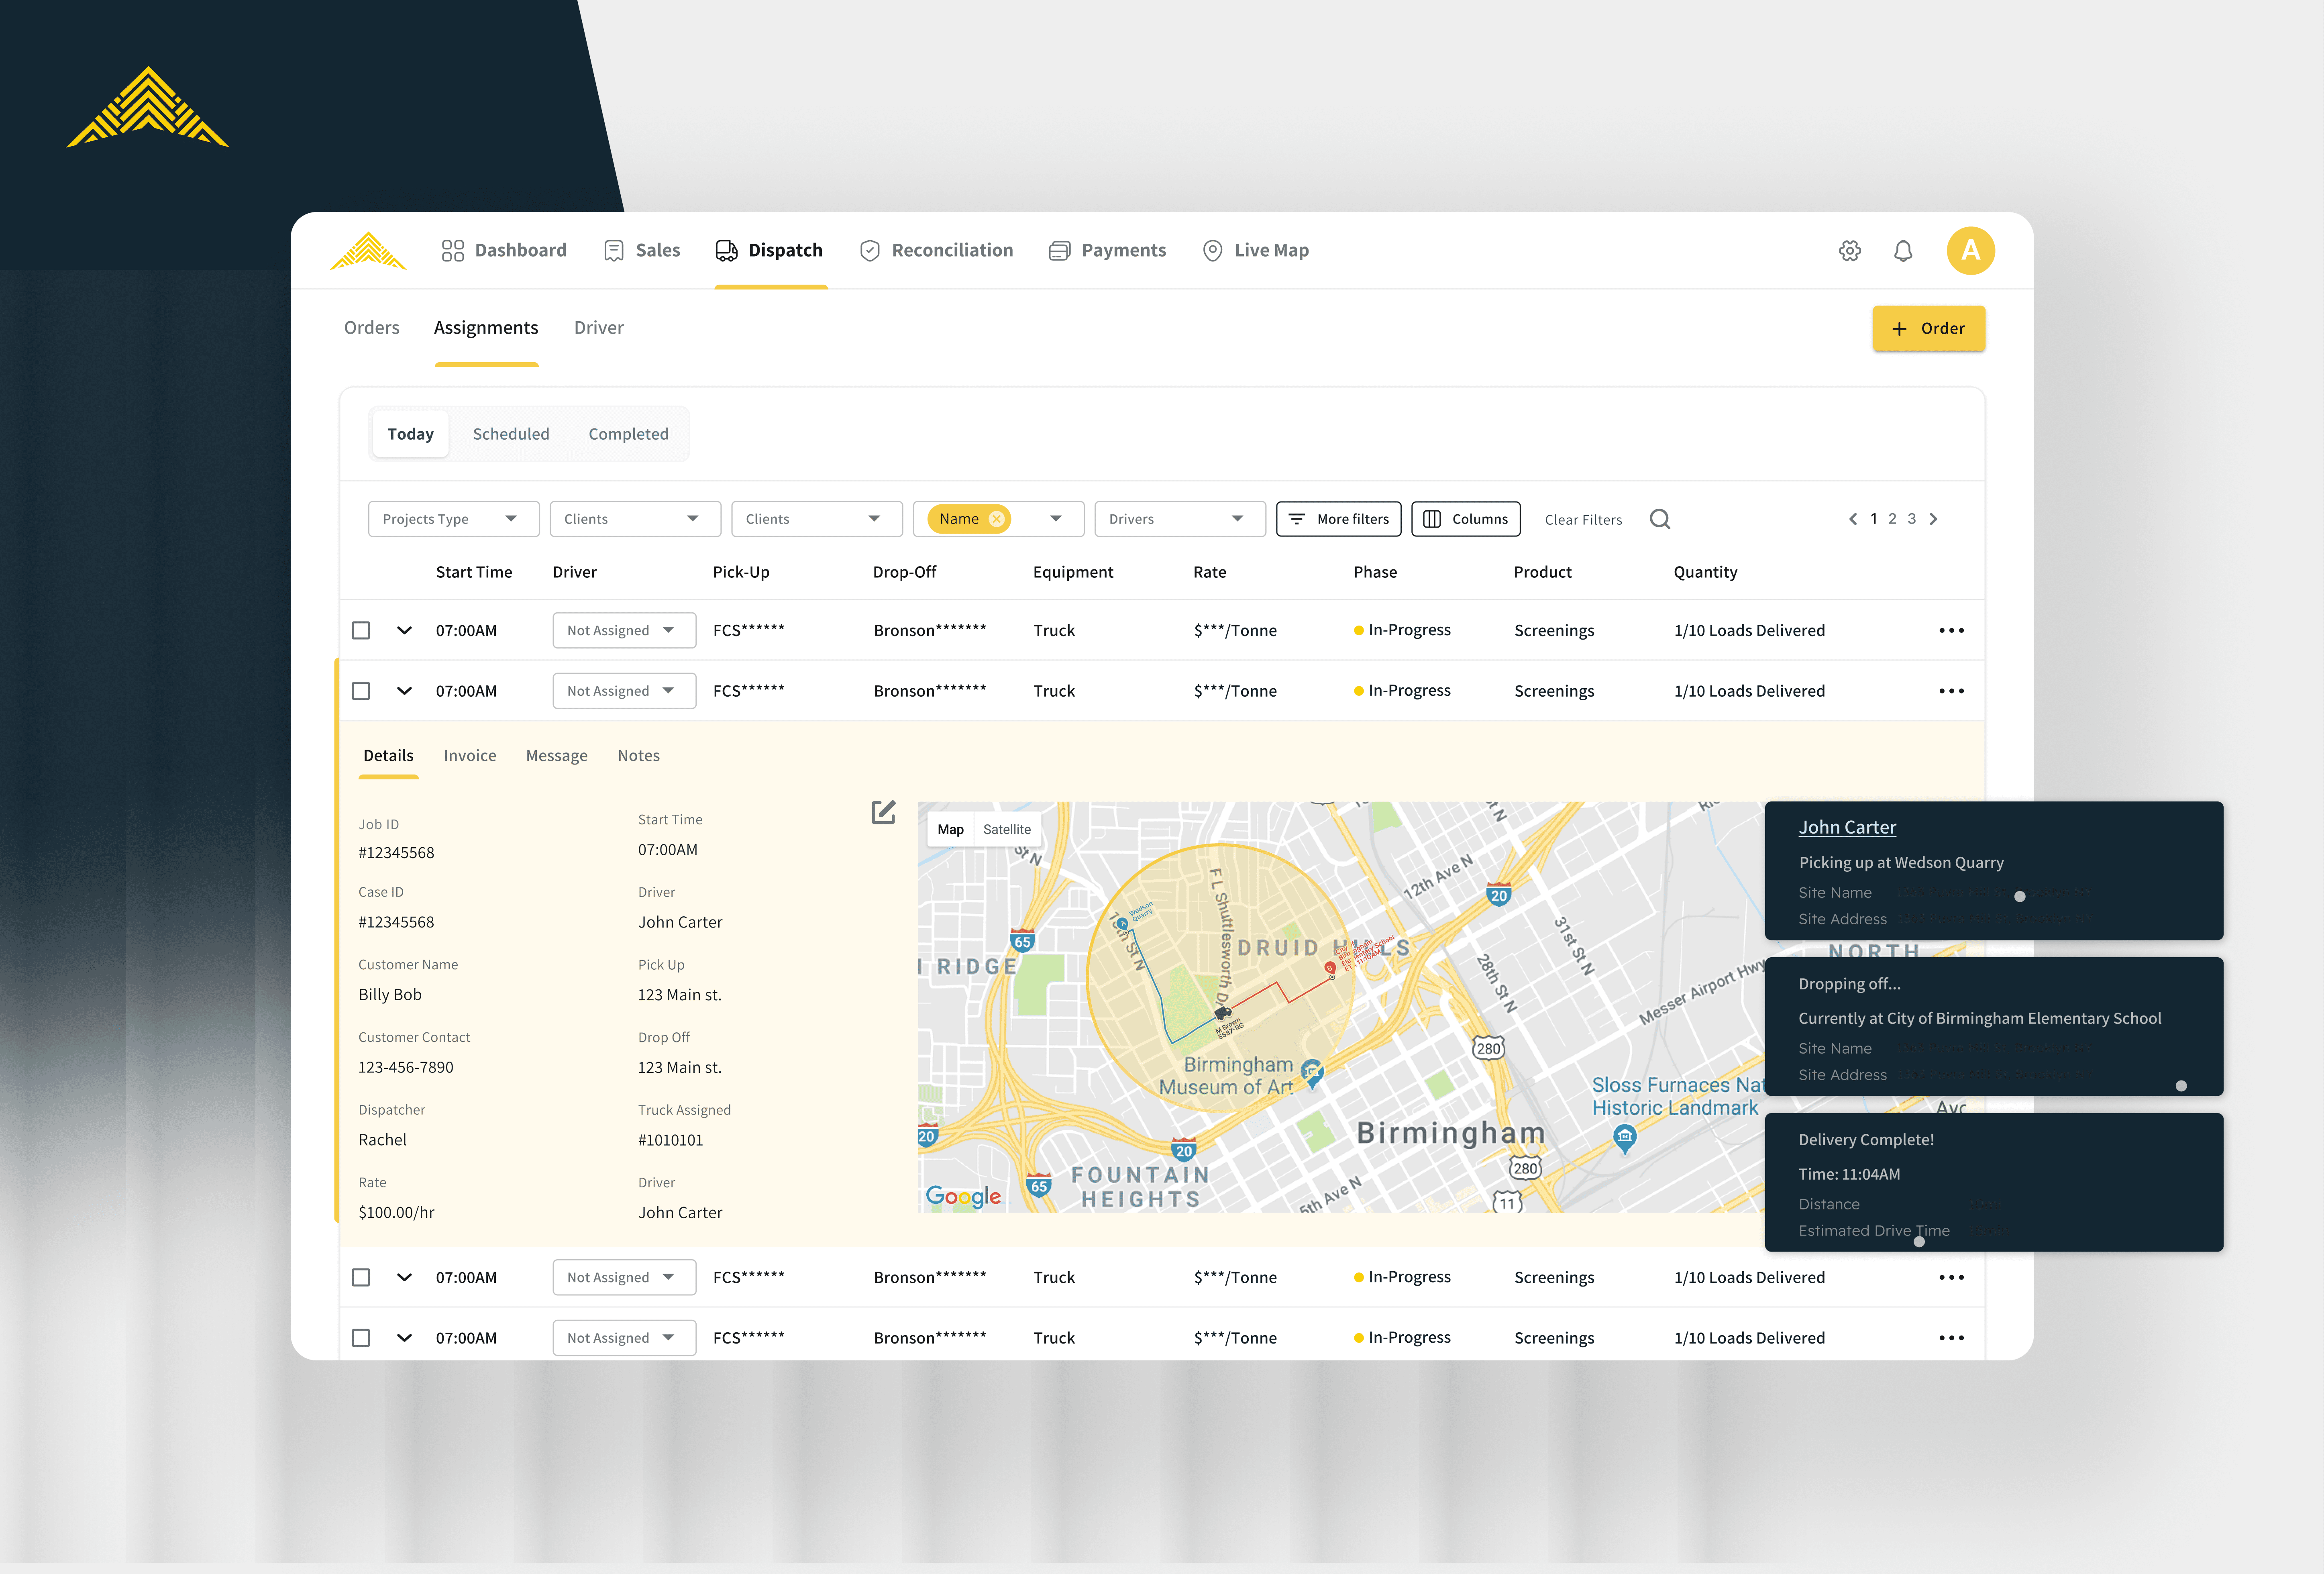
Task: Check the second row checkbox
Action: coord(361,691)
